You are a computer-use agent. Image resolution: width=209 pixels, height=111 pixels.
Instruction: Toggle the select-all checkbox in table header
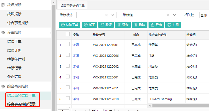[68, 34]
